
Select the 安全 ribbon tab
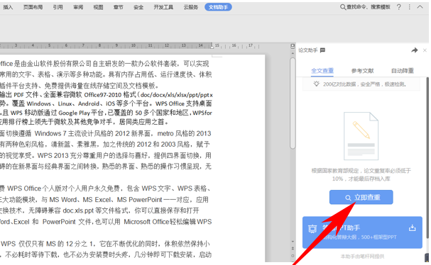[x=138, y=7]
